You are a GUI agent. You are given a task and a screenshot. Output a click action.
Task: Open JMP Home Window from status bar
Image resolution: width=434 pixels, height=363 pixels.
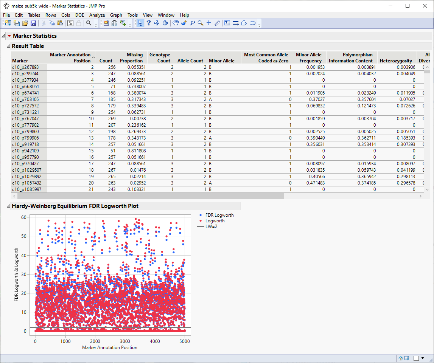click(x=401, y=358)
